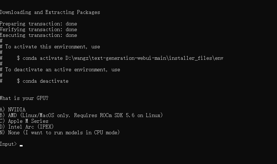The width and height of the screenshot is (277, 164).
Task: Click the 'Downloading and Extracting Packages' heading
Action: pos(50,12)
